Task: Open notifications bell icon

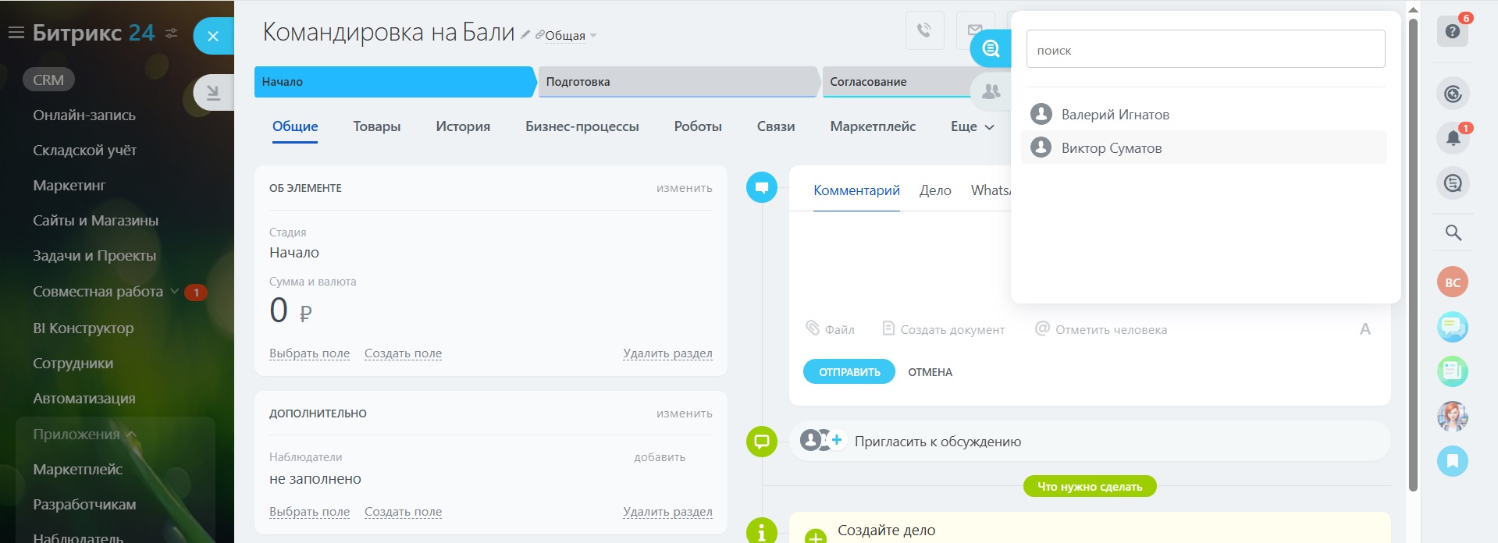Action: pos(1453,138)
